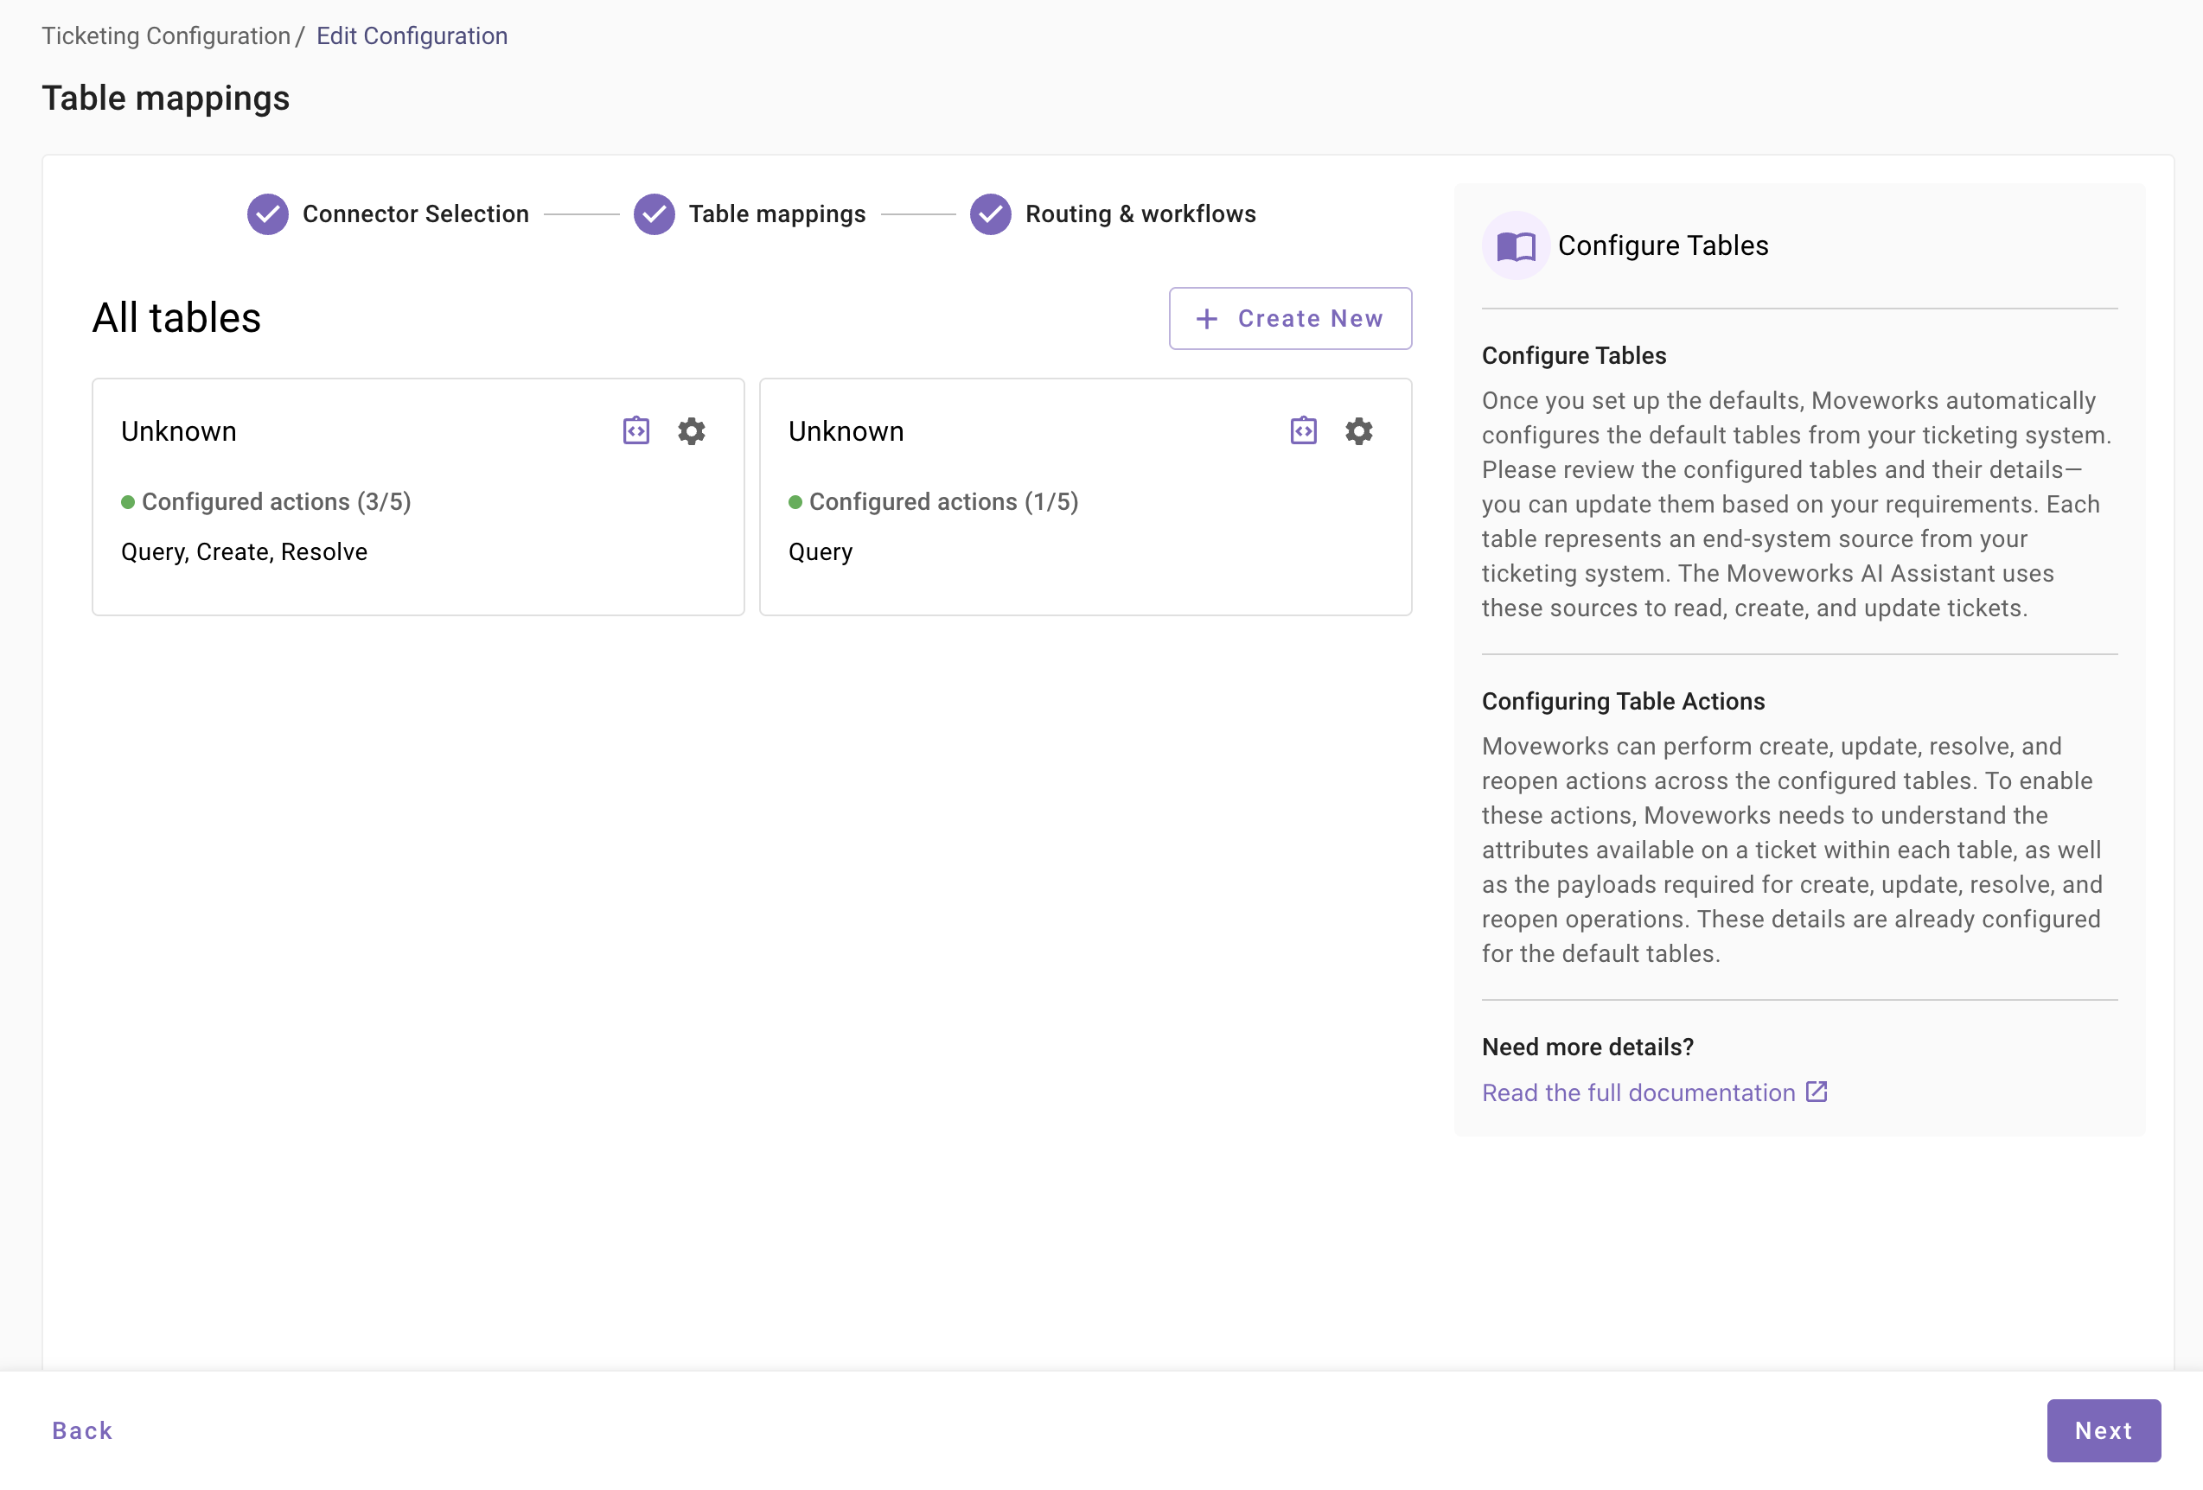Click the Routing & workflows checkmark circle

991,214
